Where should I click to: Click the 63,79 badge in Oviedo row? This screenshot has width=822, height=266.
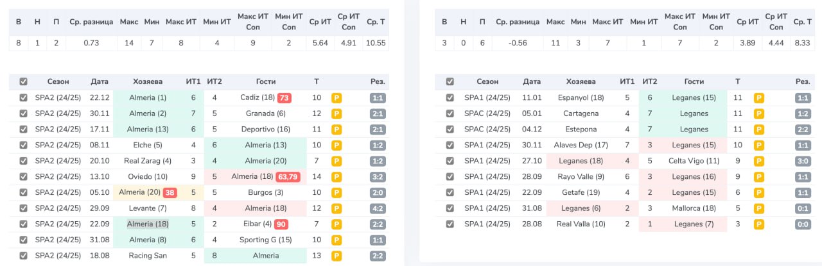click(x=293, y=176)
